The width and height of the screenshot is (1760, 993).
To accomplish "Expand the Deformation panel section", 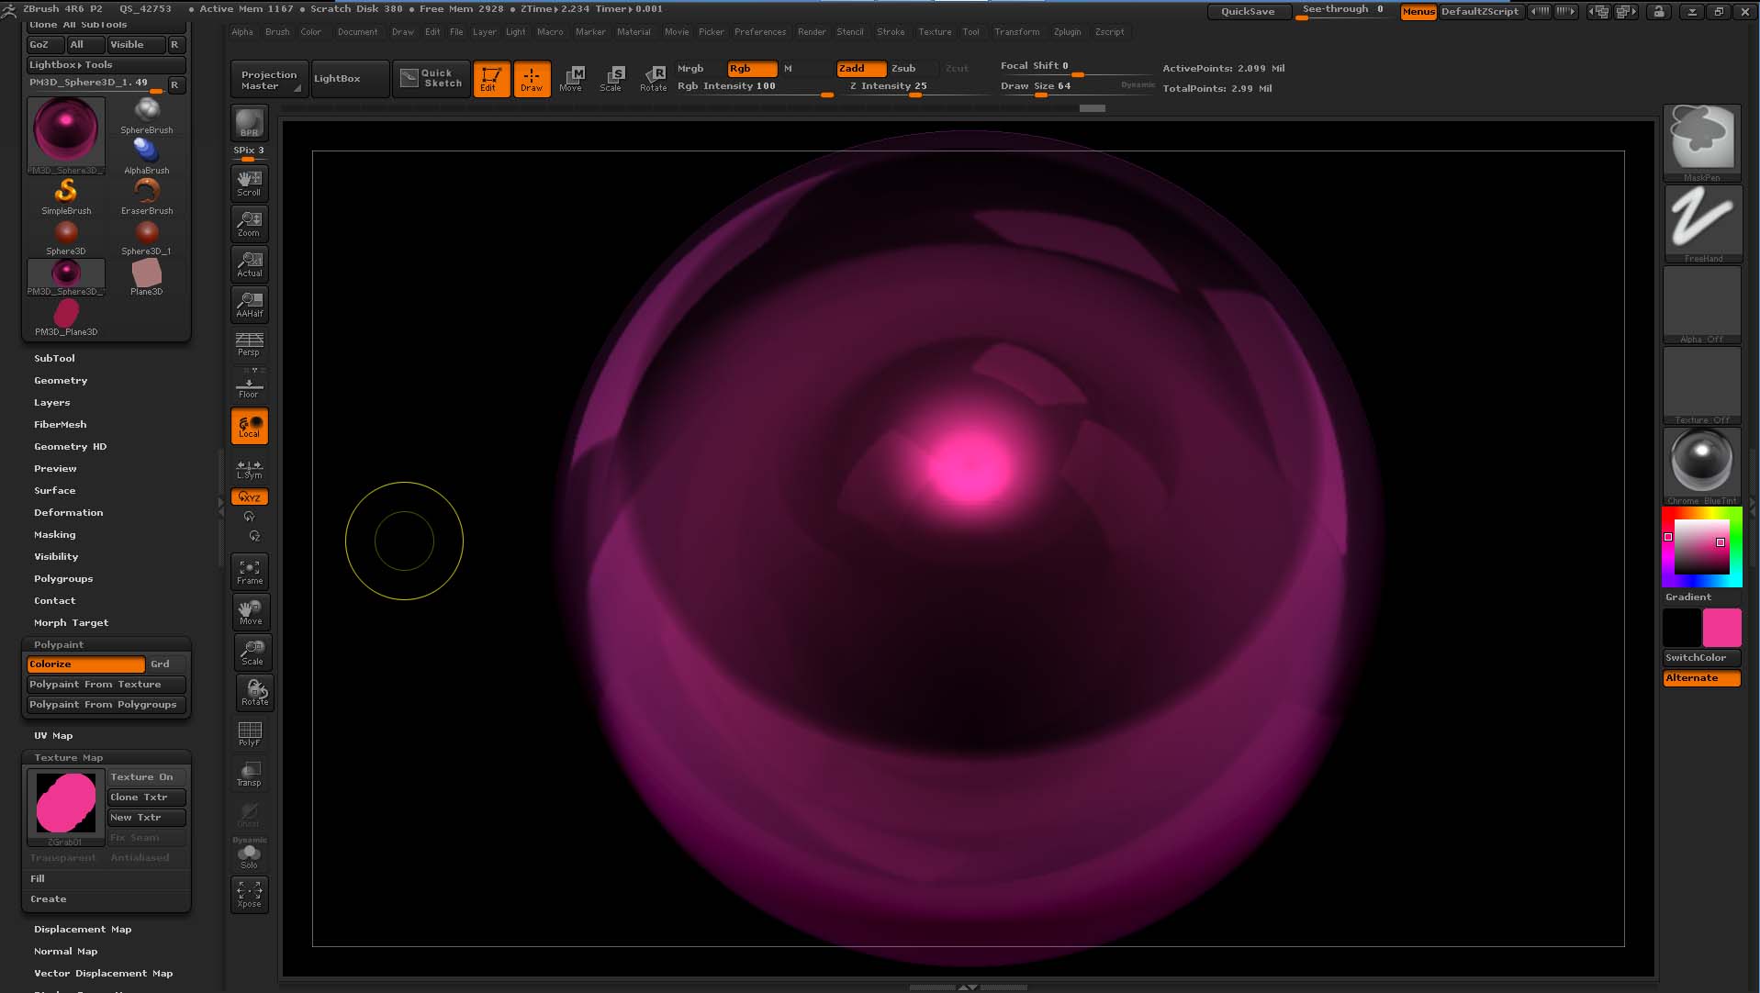I will 68,512.
